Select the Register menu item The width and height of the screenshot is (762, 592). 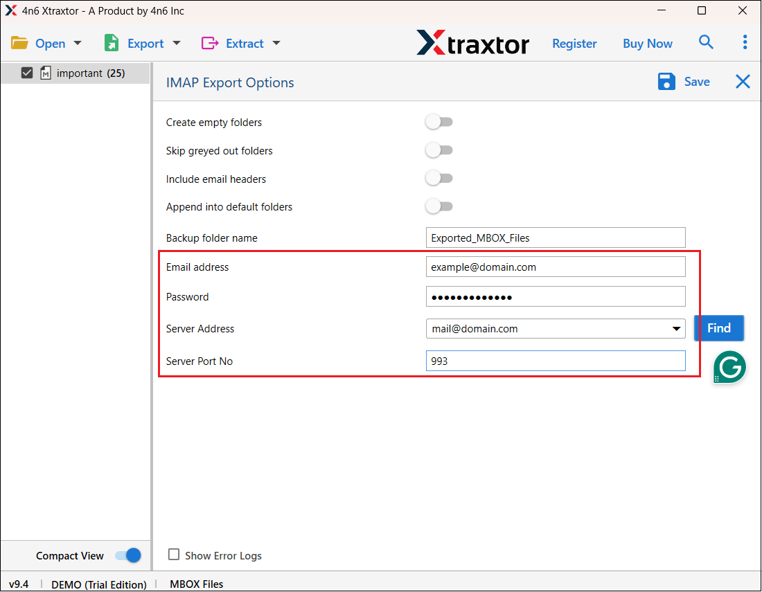click(574, 43)
